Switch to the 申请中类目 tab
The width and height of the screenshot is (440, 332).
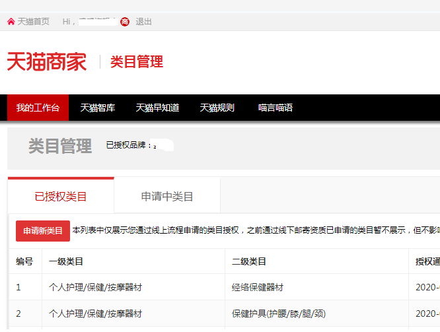(167, 196)
